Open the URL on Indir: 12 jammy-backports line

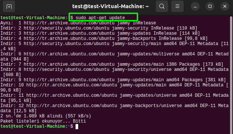coord(71,106)
